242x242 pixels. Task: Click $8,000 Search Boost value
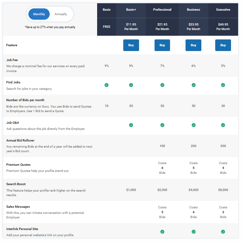223,190
